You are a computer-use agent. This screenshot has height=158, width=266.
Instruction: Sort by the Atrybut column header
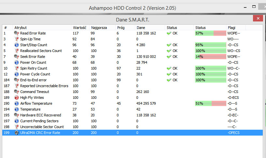coord(42,28)
